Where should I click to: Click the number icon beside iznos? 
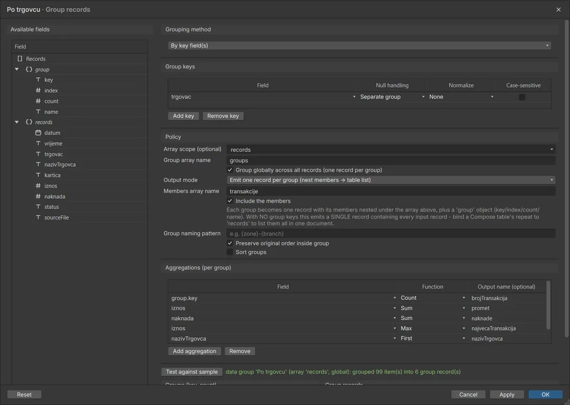point(38,186)
